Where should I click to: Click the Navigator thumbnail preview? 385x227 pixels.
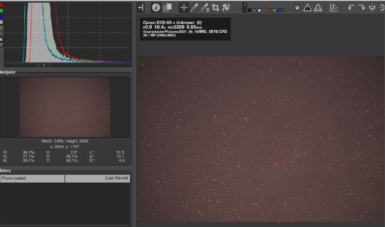[x=65, y=107]
